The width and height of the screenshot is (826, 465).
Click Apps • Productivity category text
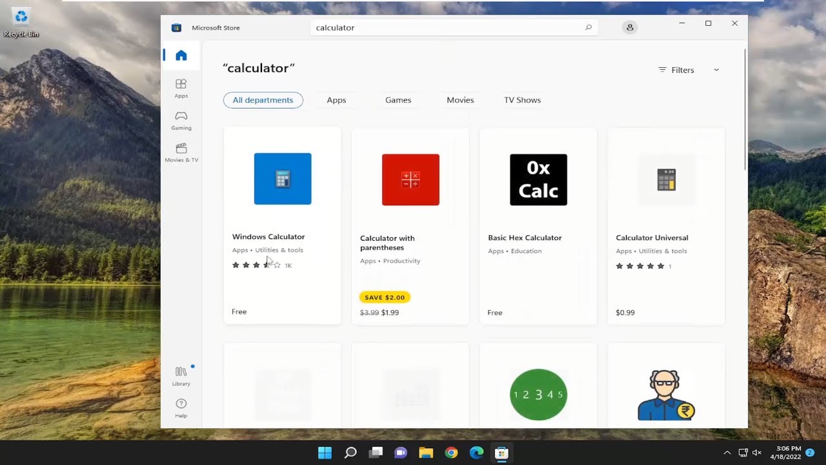pyautogui.click(x=390, y=261)
